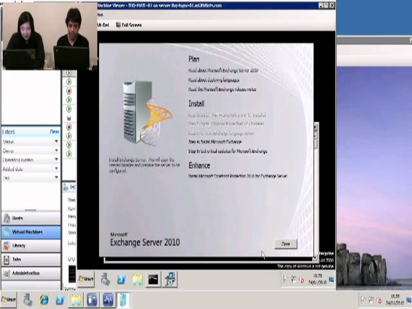Viewport: 412px width, 309px height.
Task: Click the Start button inside the virtual machine
Action: (86, 279)
